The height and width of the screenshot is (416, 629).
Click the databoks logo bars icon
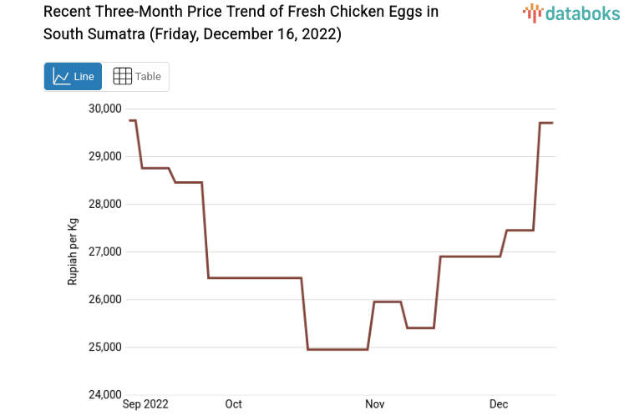point(532,13)
